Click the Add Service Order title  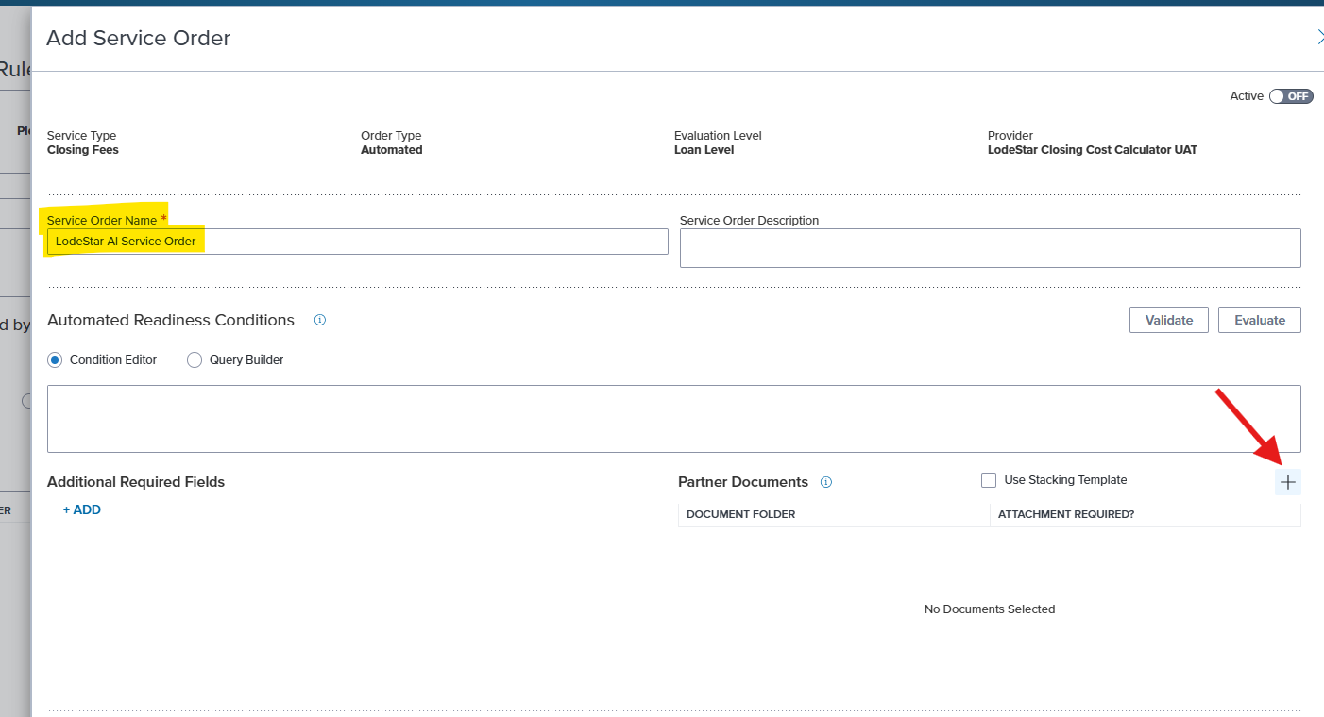[139, 38]
